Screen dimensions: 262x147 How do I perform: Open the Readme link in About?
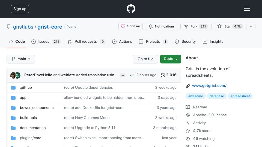click(200, 107)
